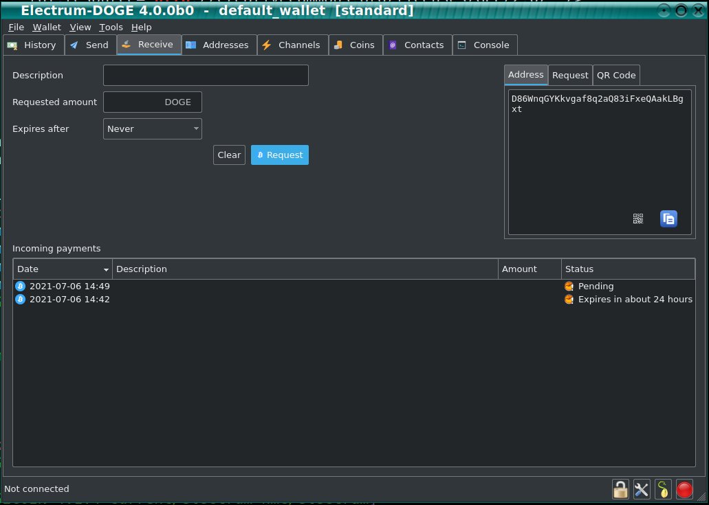
Task: Copy address with the blue clipboard icon
Action: [668, 219]
